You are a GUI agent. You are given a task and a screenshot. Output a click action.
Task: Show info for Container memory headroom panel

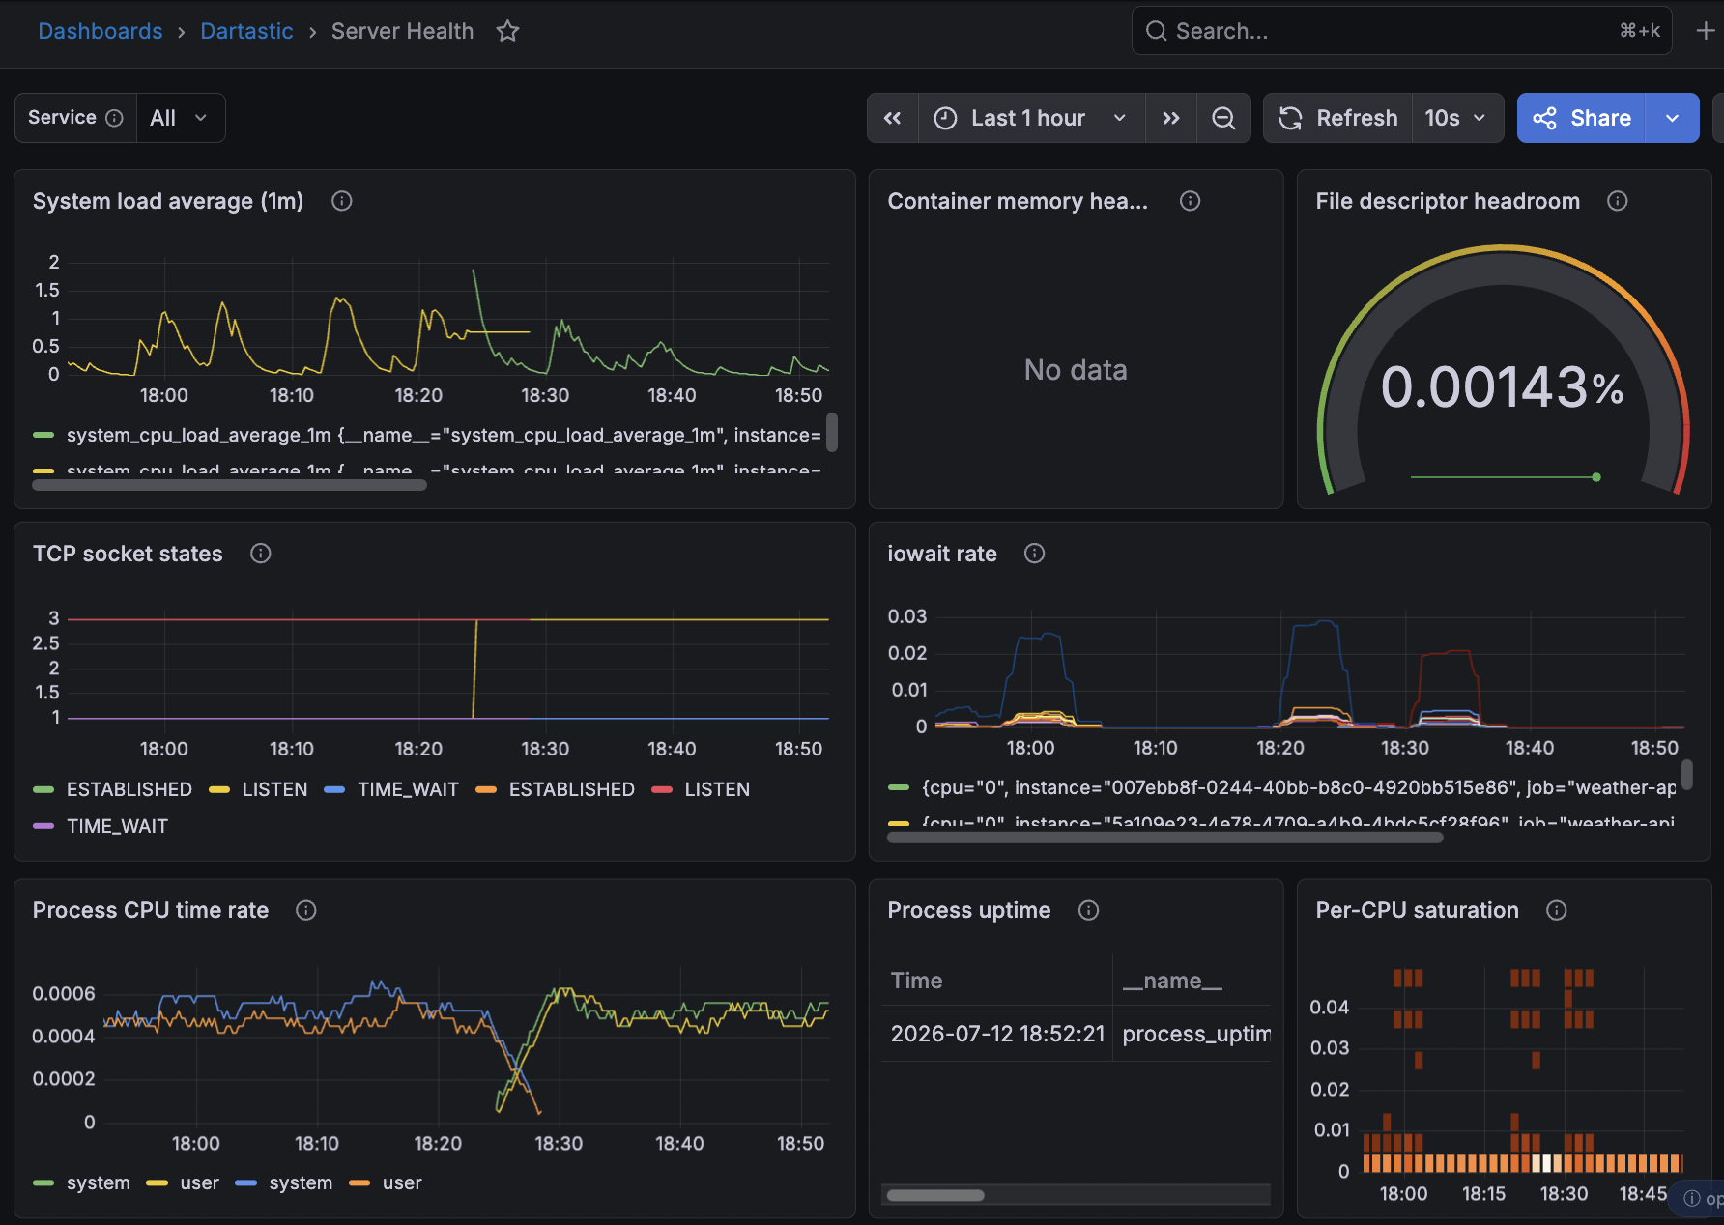pos(1191,201)
